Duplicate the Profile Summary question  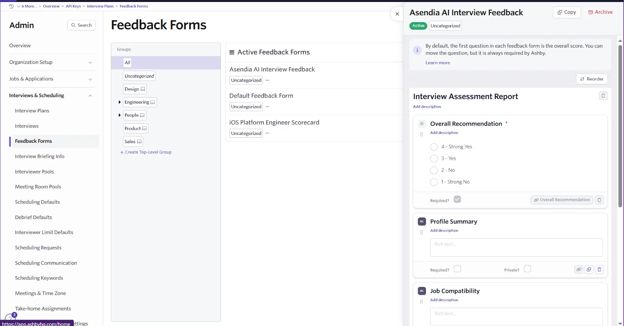point(589,269)
